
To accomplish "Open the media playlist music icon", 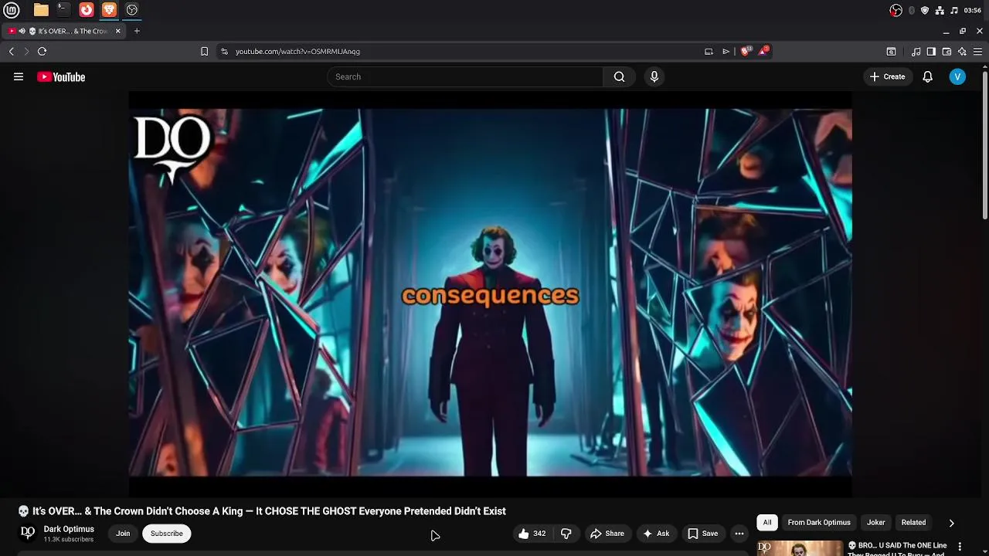I will click(916, 52).
